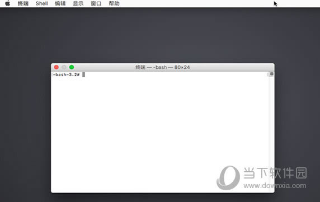Open the 终端 menu in menu bar
Image resolution: width=320 pixels, height=202 pixels.
[23, 3]
